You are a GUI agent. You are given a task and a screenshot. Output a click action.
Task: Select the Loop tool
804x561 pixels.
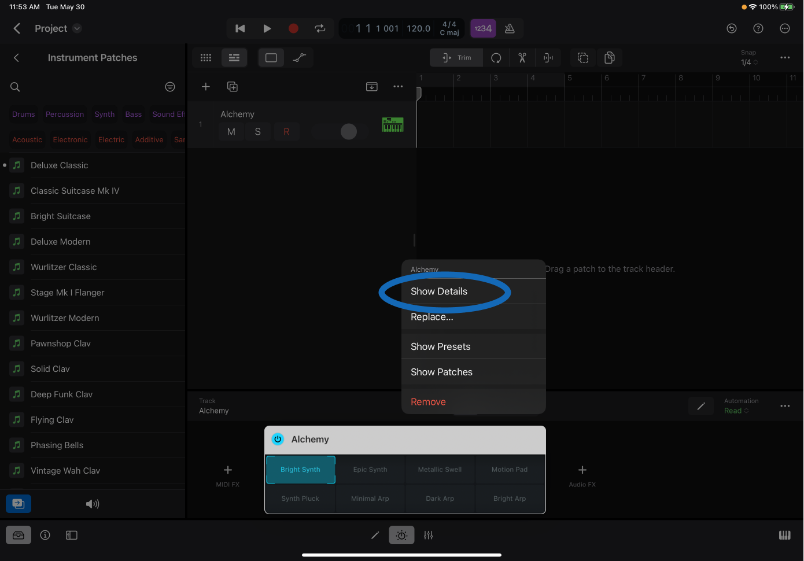496,58
